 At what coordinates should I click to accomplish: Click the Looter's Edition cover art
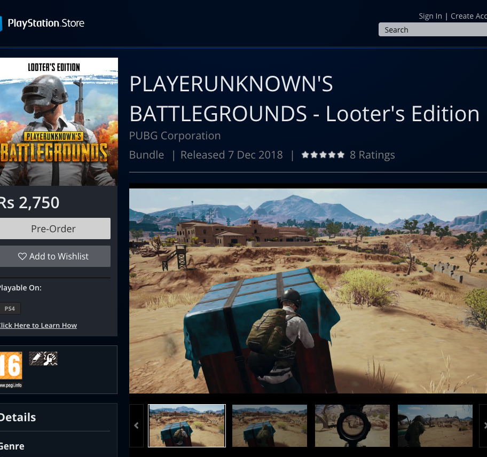pos(58,121)
